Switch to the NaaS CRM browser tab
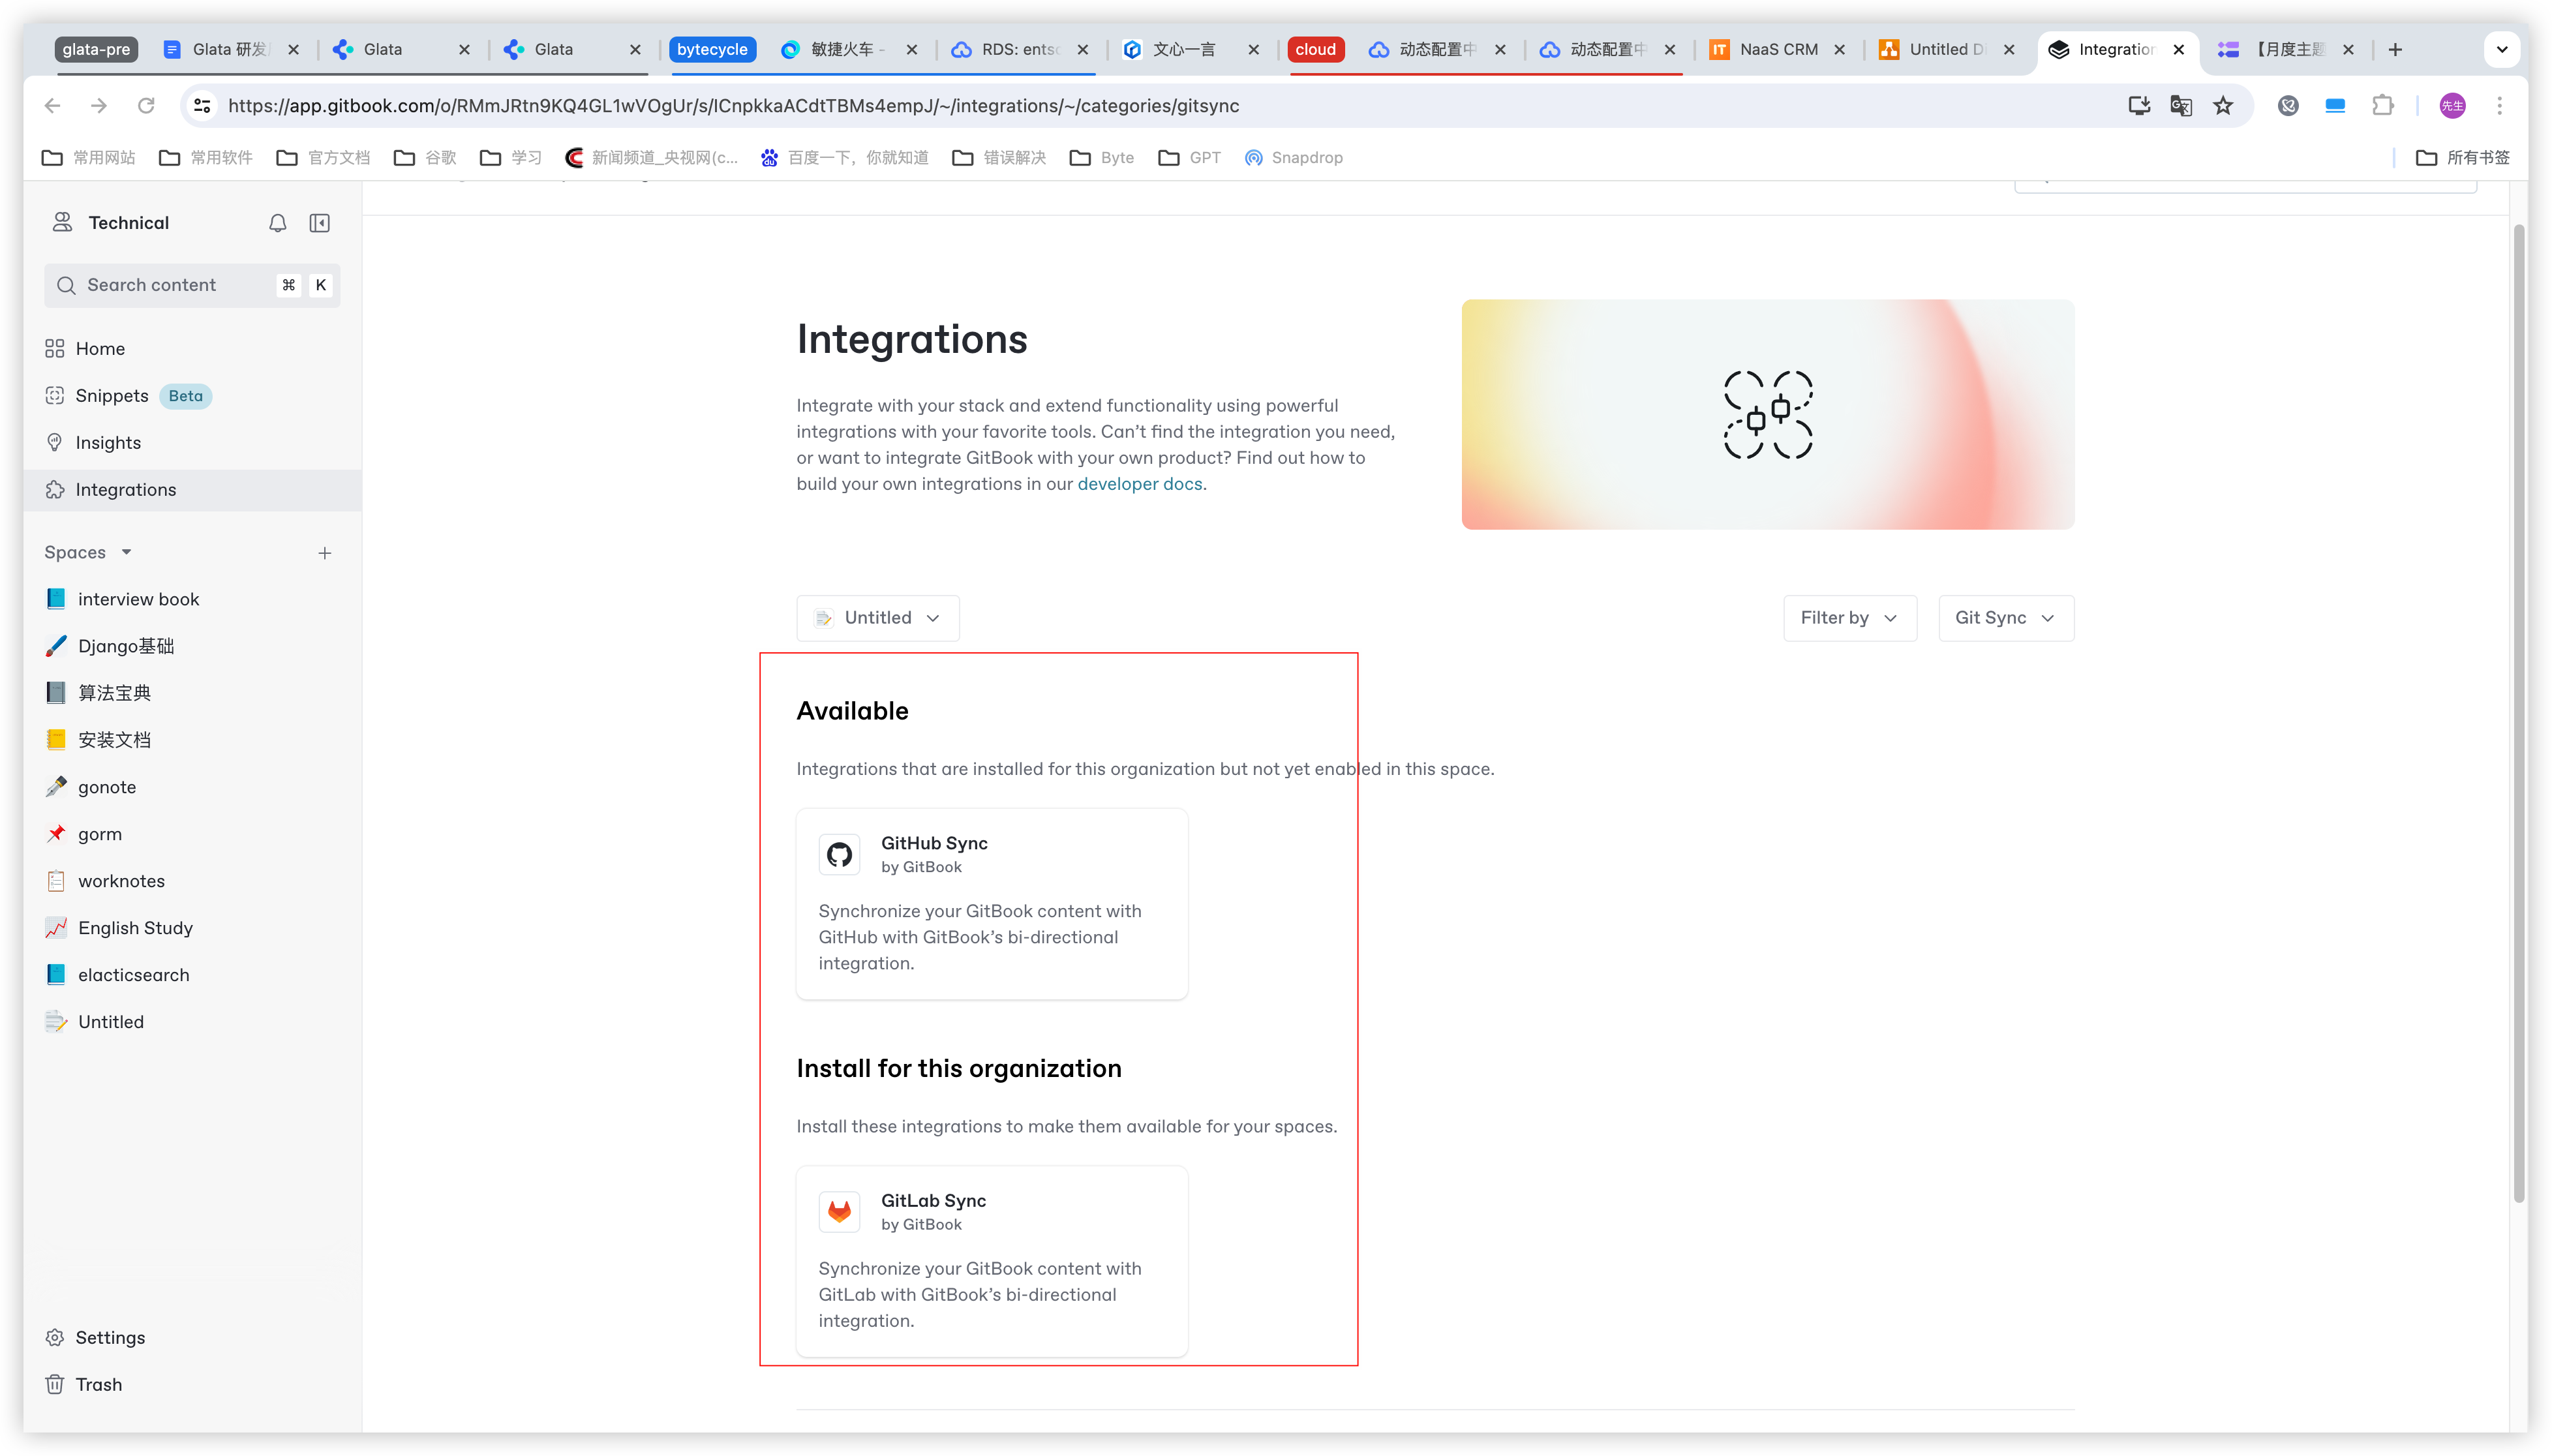This screenshot has width=2552, height=1456. pos(1777,49)
